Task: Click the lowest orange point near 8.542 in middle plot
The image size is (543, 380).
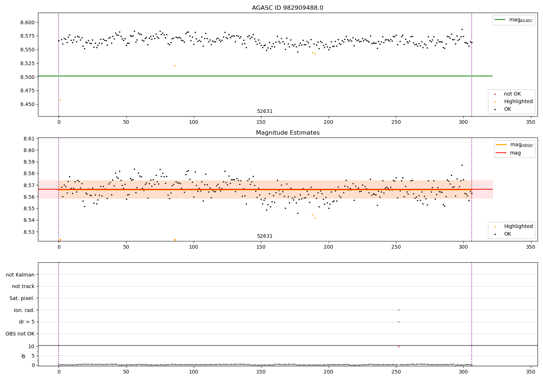Action: 315,218
